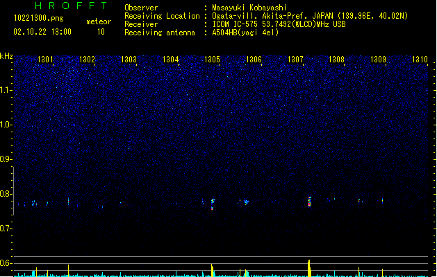
Task: Click the 1310 time marker
Action: pyautogui.click(x=420, y=60)
